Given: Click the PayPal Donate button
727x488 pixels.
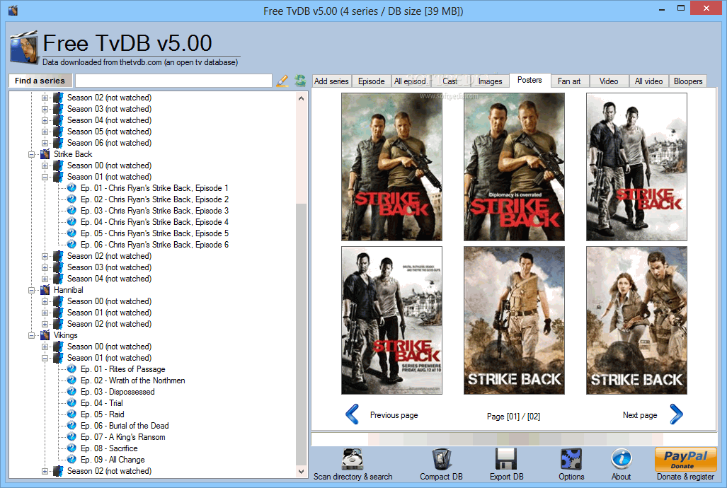Looking at the screenshot, I should [685, 459].
